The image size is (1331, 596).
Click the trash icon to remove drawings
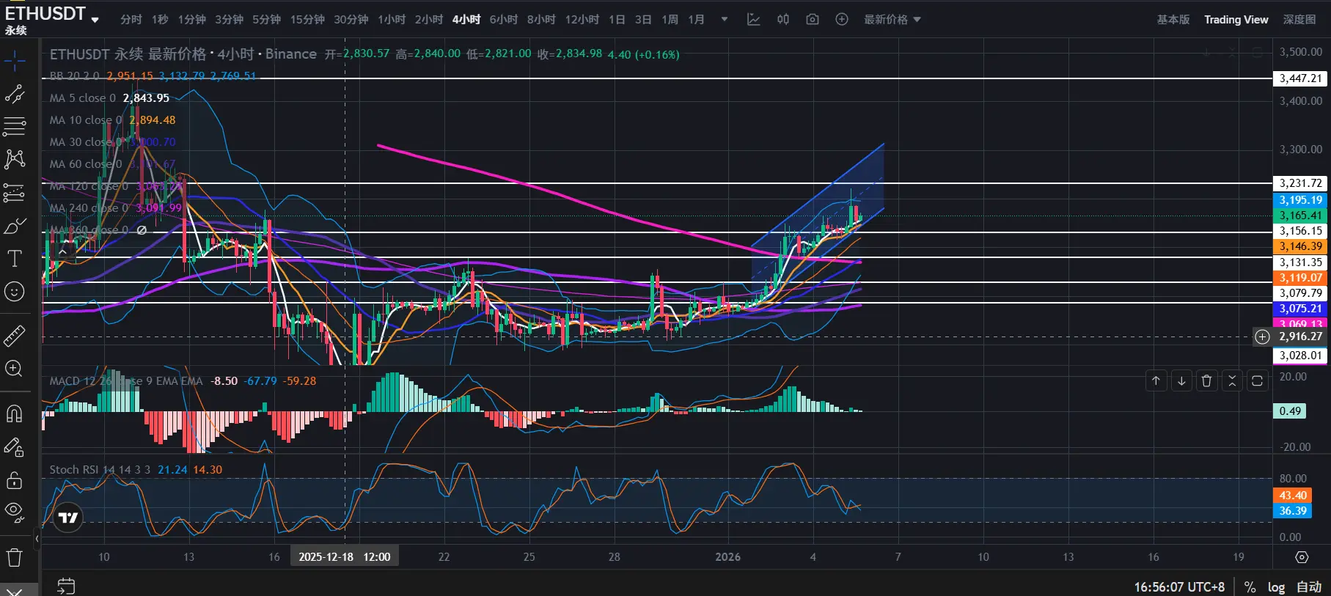click(x=15, y=557)
